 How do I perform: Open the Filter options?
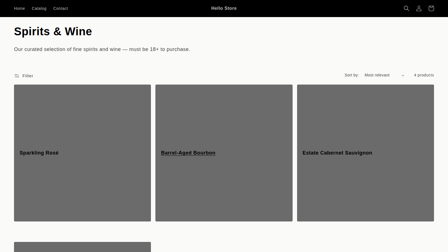tap(24, 76)
